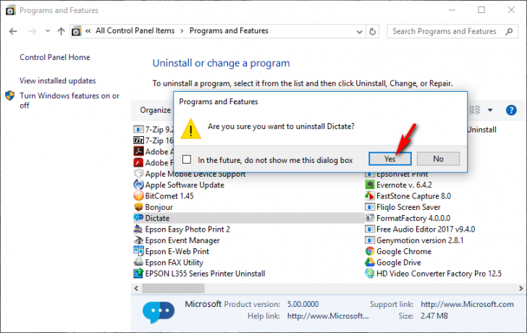The width and height of the screenshot is (527, 333).
Task: Select Genymotion version 2.8.1 icon
Action: pos(370,240)
